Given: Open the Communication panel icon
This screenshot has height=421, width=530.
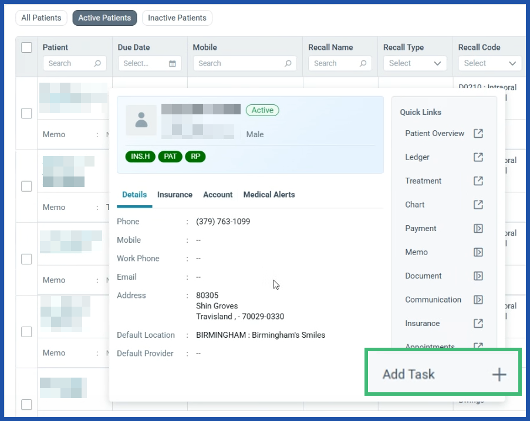Looking at the screenshot, I should click(x=478, y=300).
